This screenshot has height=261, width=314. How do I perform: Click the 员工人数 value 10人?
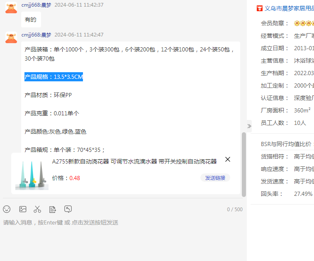point(300,122)
